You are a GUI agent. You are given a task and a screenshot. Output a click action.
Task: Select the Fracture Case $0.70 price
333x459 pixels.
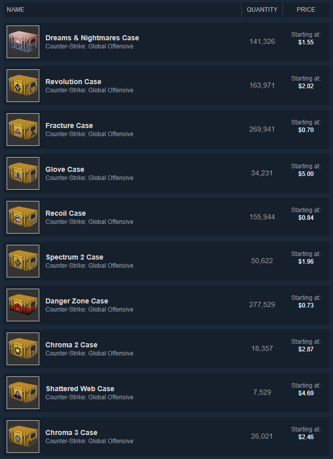(x=306, y=130)
